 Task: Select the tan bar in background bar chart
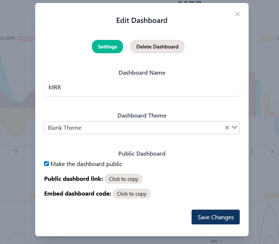pyautogui.click(x=266, y=105)
